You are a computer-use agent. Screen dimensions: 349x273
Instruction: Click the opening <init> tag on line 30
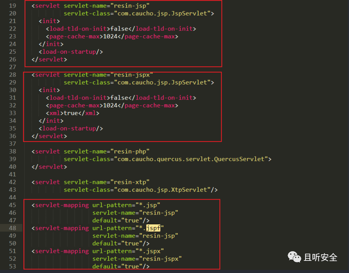pyautogui.click(x=49, y=90)
